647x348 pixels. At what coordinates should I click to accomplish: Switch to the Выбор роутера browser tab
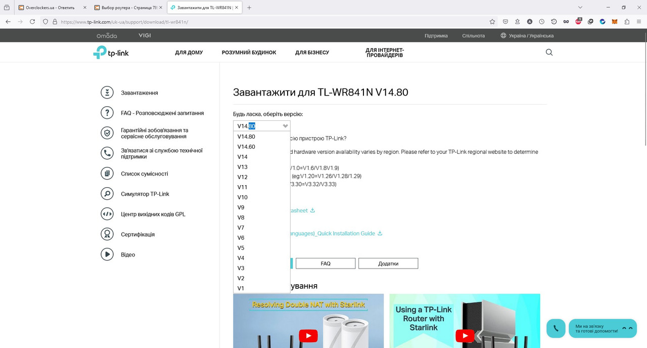click(127, 8)
